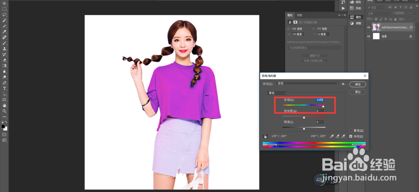Open preset gear options in dialog

tap(344, 84)
